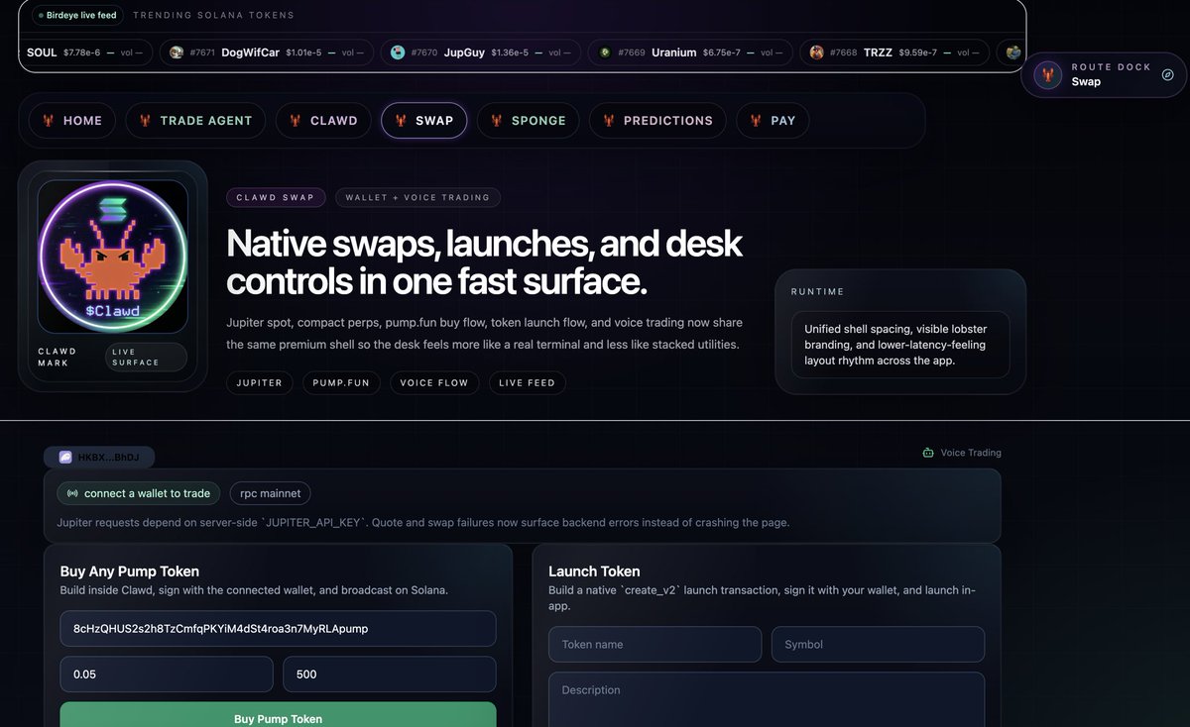Click the compass icon in Route Dock

(x=1167, y=74)
